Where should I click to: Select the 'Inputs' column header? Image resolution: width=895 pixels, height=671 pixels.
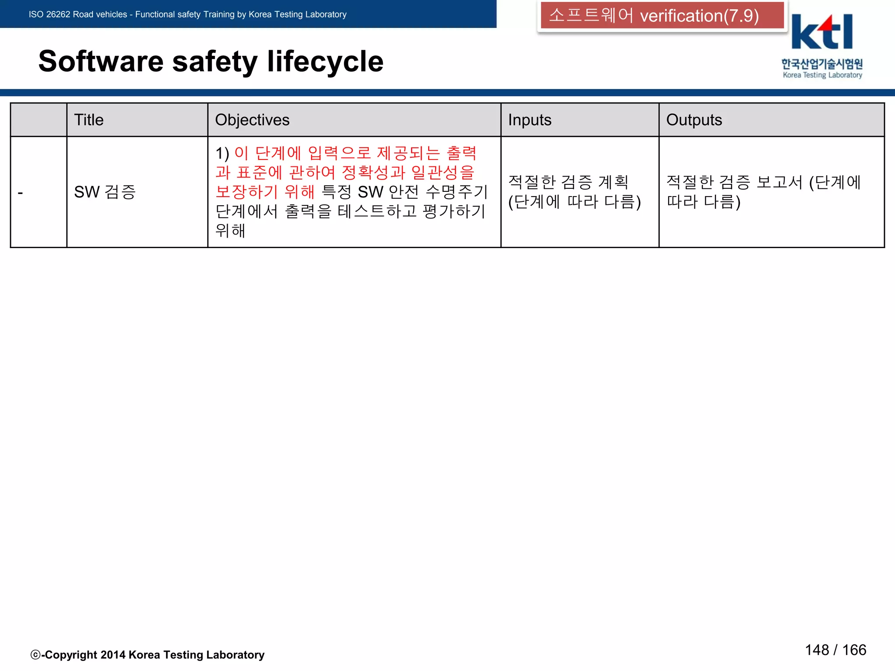tap(580, 120)
